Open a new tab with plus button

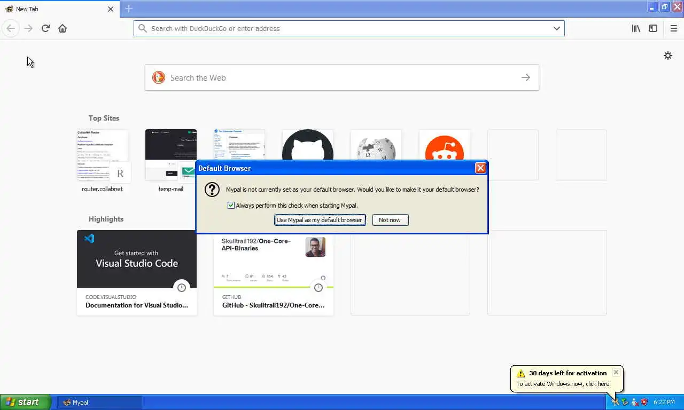pos(129,9)
